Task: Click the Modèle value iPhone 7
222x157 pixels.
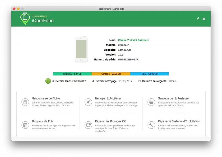Action: point(123,45)
